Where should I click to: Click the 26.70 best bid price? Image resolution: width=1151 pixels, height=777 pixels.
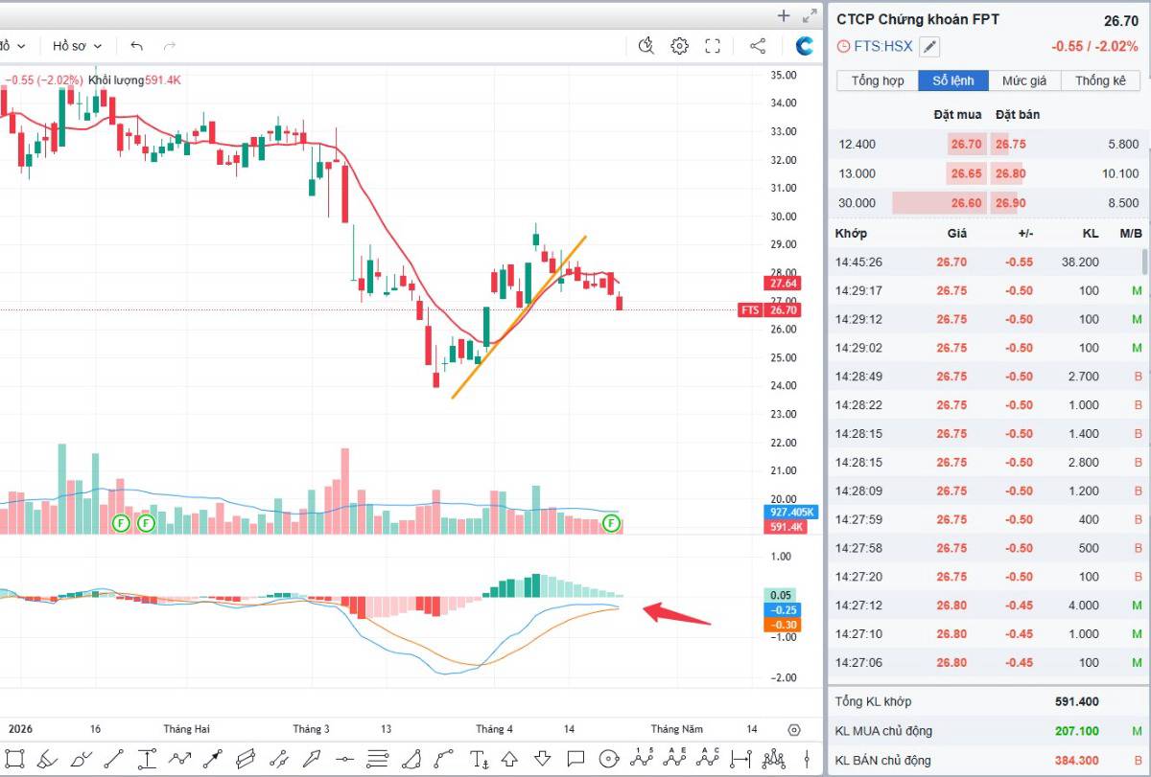[965, 145]
